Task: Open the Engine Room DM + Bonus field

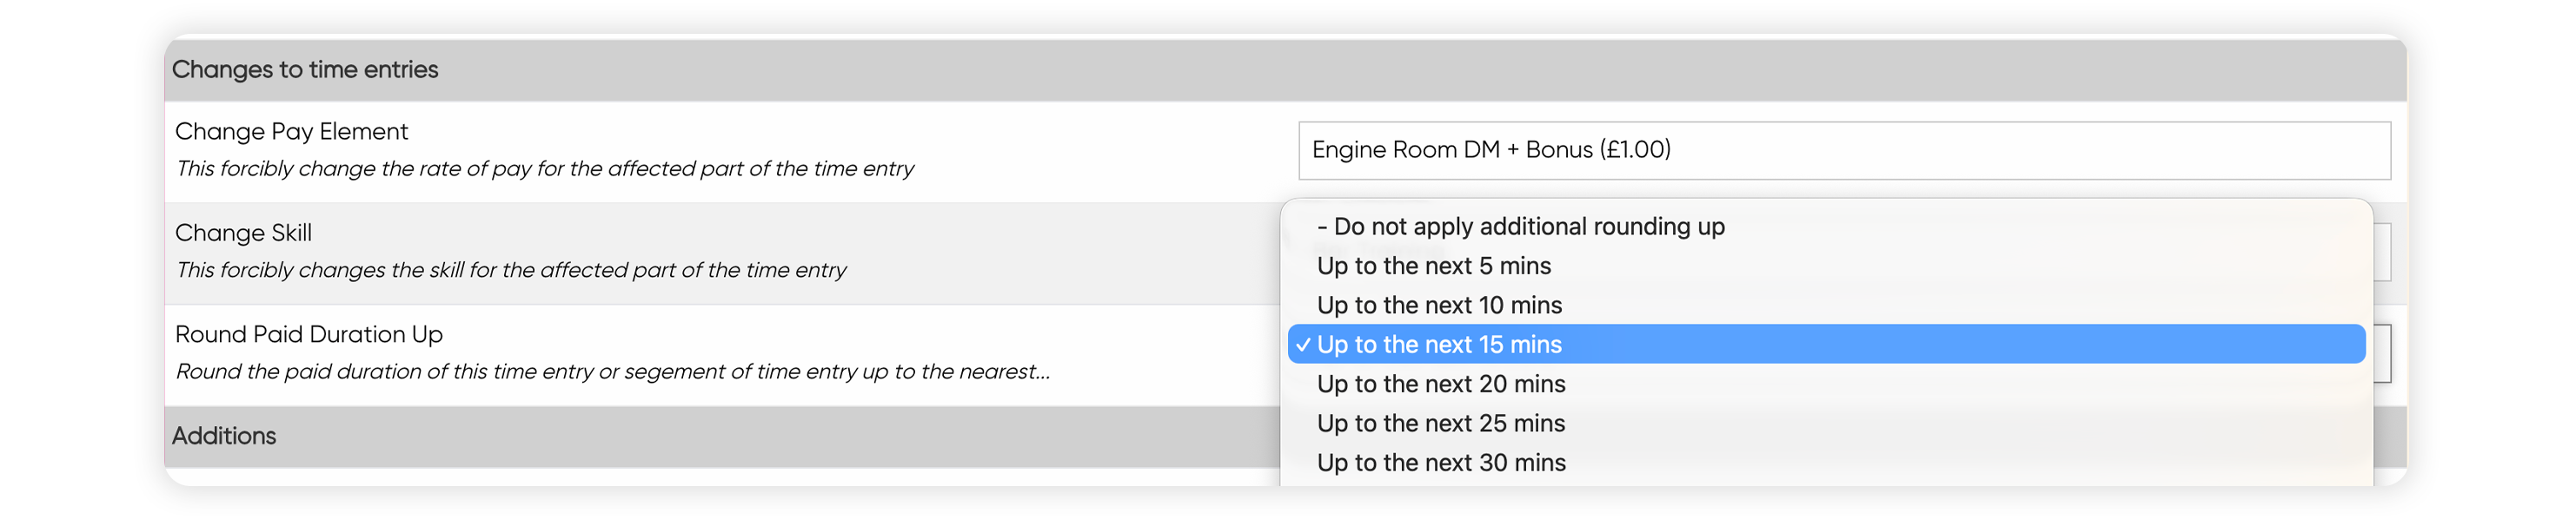Action: [x=1844, y=151]
